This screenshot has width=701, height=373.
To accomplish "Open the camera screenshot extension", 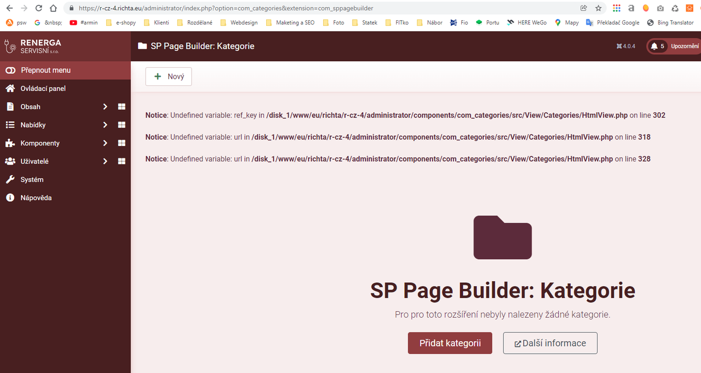I will click(x=660, y=8).
